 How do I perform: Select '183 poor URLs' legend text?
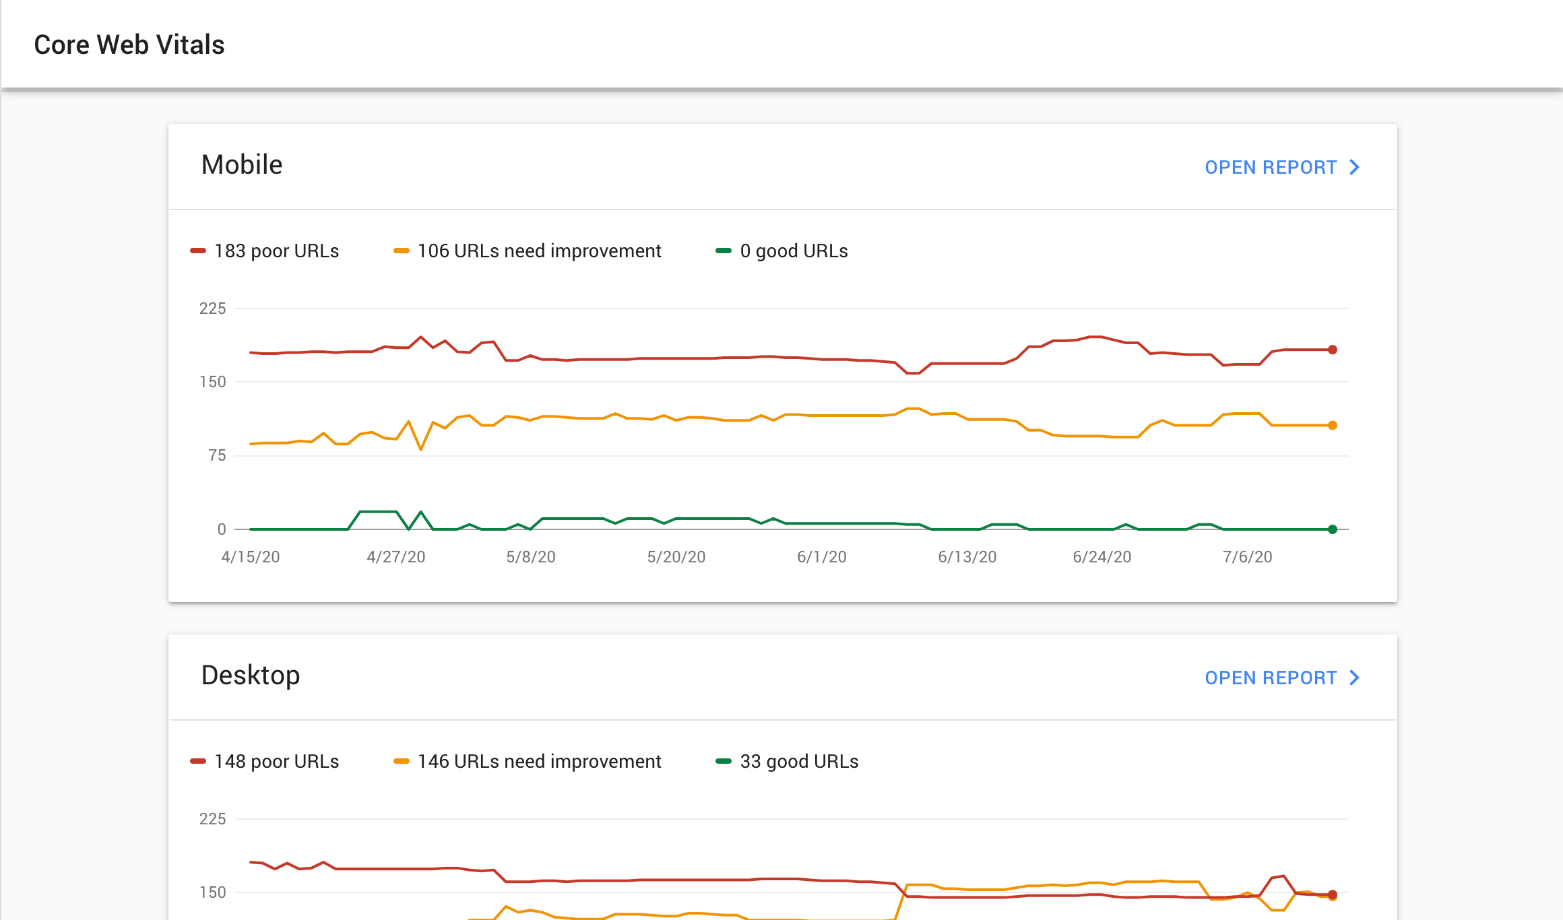pyautogui.click(x=276, y=251)
